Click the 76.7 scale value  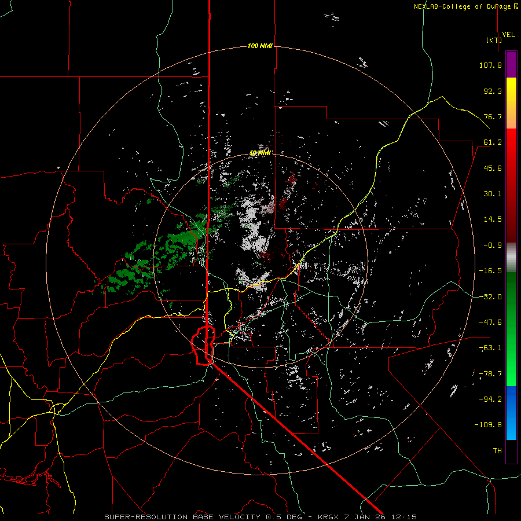[493, 116]
